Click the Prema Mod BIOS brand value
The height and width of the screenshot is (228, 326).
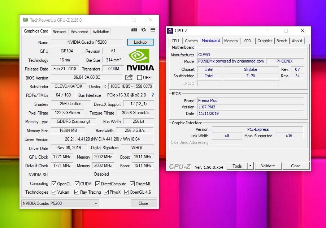(x=250, y=101)
